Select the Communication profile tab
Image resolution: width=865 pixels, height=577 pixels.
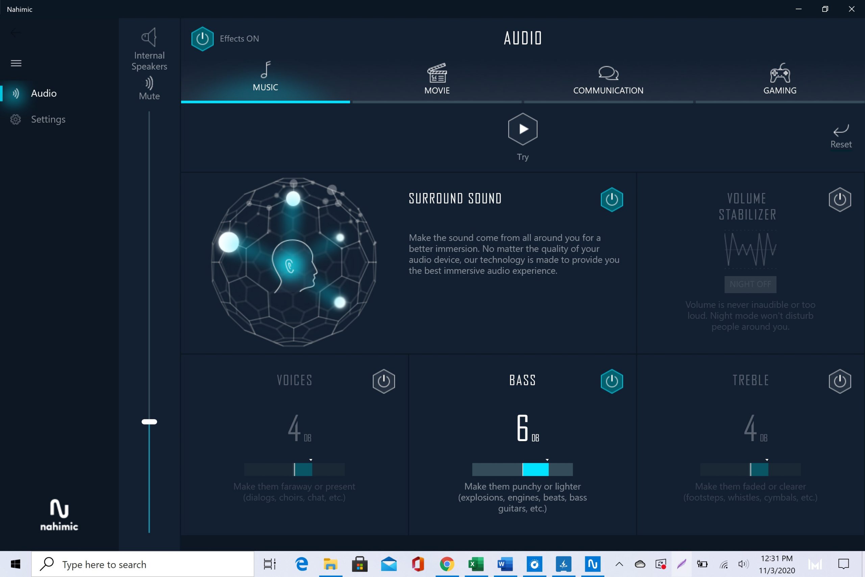(x=608, y=79)
